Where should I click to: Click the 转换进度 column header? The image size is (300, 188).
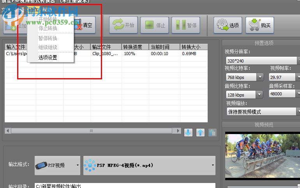135,47
